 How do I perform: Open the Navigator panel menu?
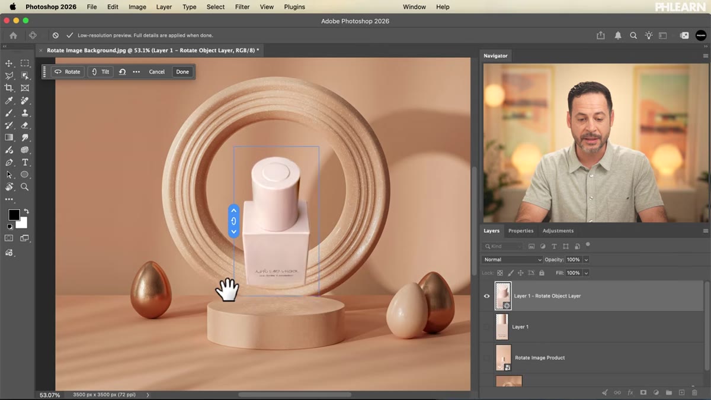tap(705, 56)
